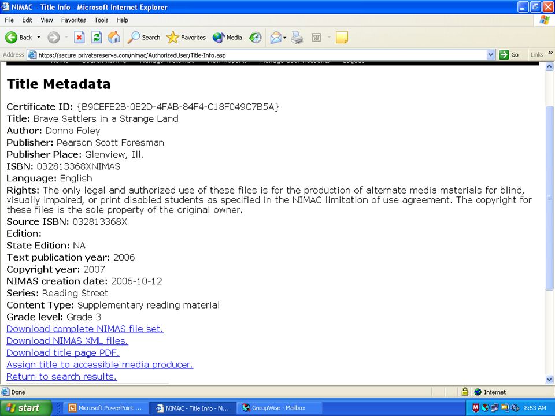Click the ISBN value 032813368XNIMAS
Viewport: 555px width, 416px height.
(78, 166)
